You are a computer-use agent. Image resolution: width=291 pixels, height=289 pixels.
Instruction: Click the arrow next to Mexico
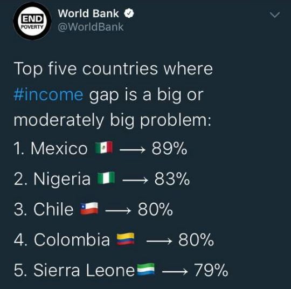[133, 149]
